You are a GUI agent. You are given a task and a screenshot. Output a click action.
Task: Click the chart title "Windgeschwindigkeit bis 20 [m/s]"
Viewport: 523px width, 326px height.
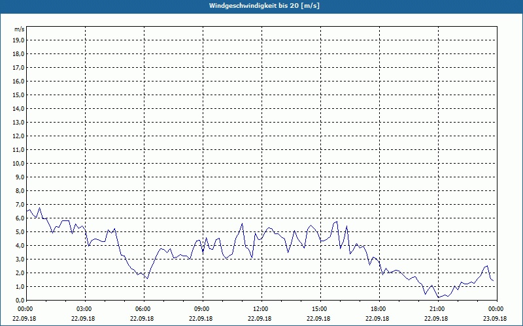tap(264, 6)
